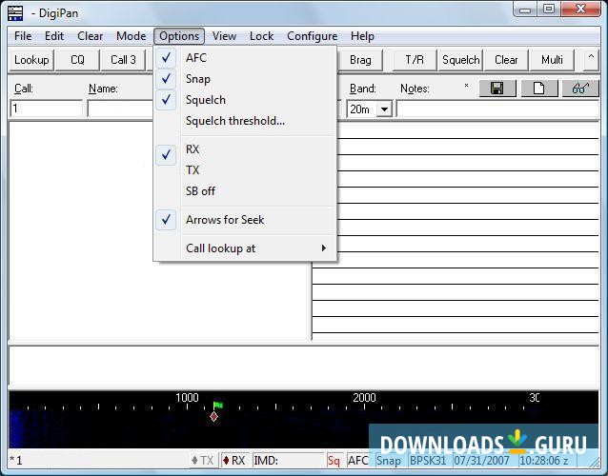Screen dimensions: 608x476
Task: Click the DigiPan application icon in title bar
Action: click(x=15, y=13)
